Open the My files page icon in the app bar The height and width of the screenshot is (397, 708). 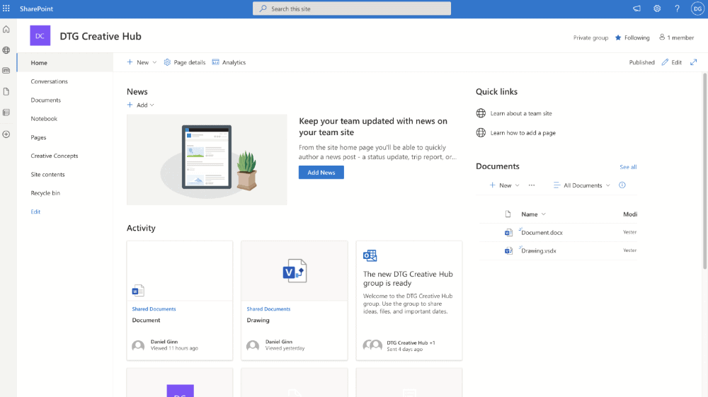coord(6,91)
